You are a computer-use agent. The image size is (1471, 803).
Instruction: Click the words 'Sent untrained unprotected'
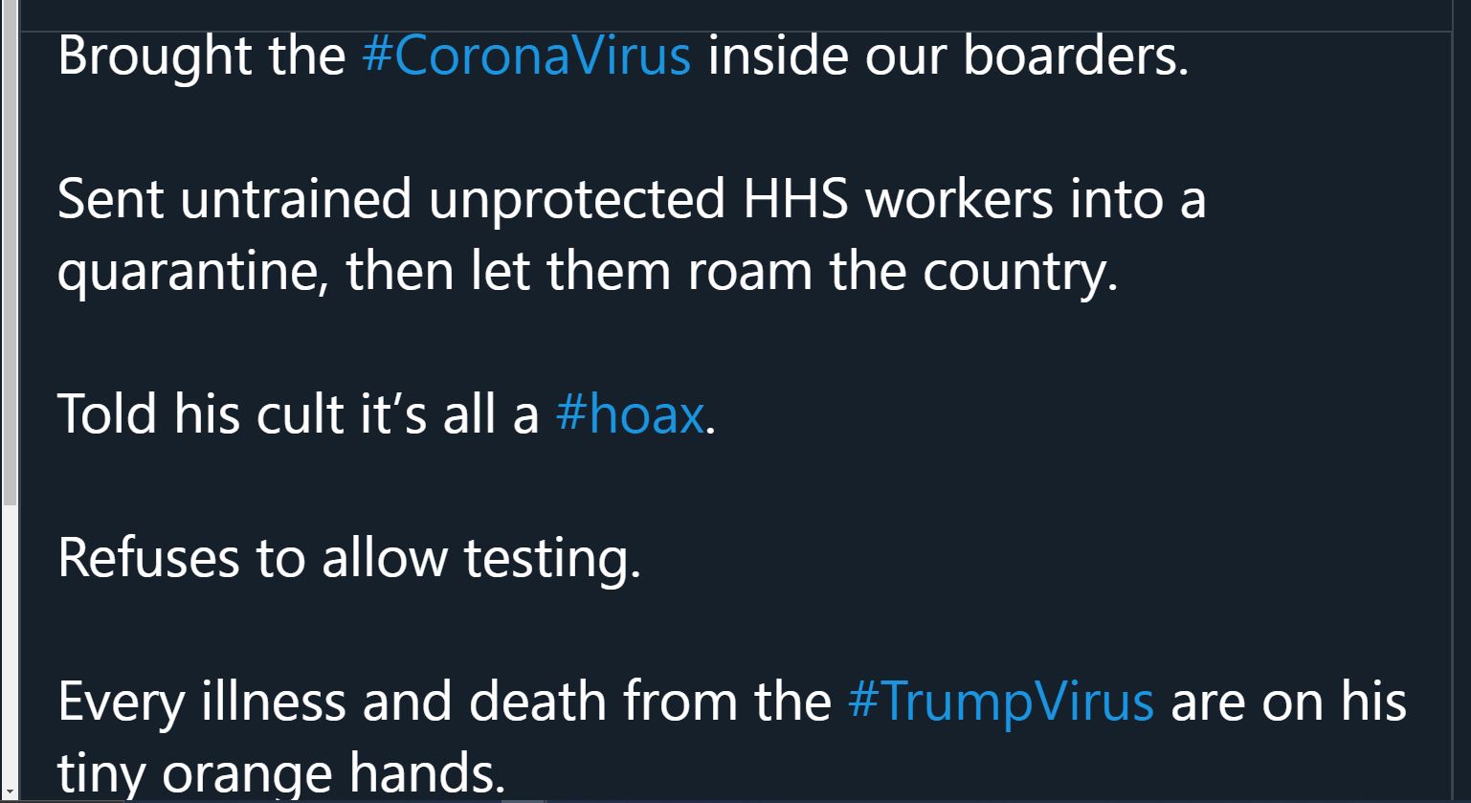coord(391,201)
